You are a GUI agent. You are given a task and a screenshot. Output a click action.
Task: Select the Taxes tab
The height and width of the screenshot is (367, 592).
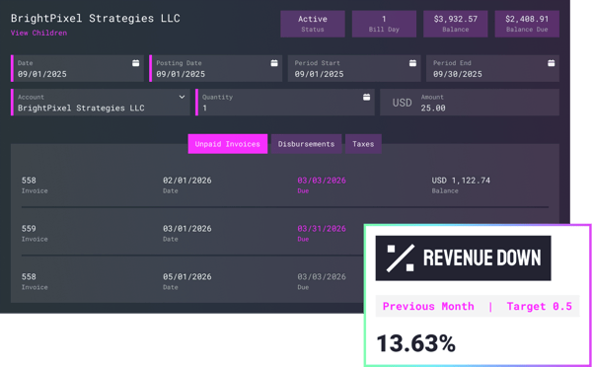pyautogui.click(x=363, y=144)
